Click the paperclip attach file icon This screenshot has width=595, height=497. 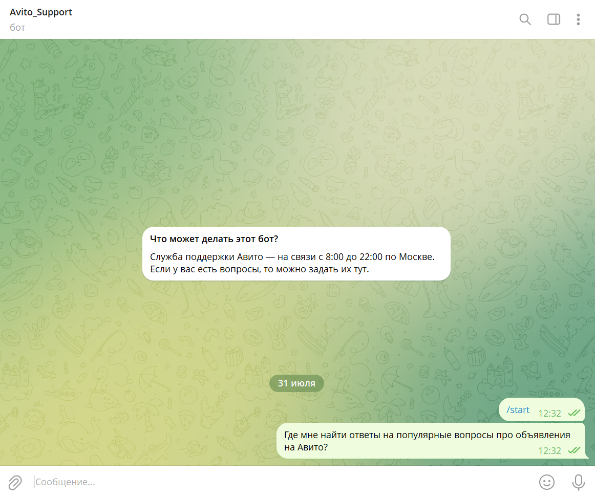click(15, 482)
